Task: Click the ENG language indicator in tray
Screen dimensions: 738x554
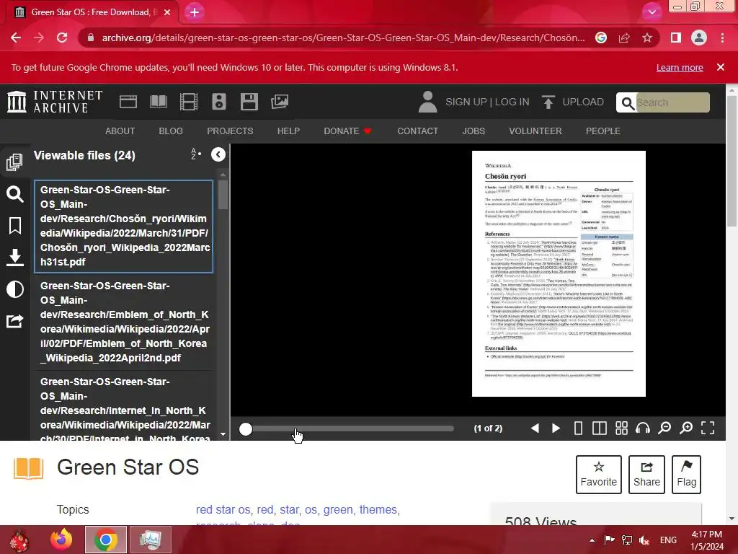Action: (668, 540)
